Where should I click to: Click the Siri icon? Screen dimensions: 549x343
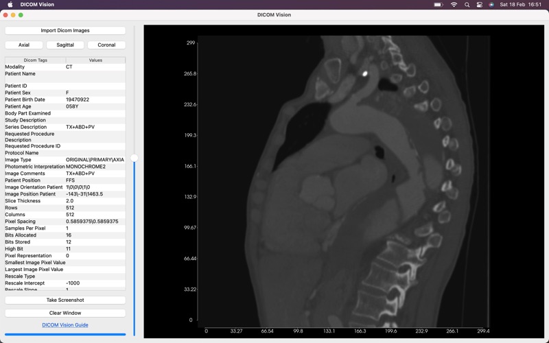pos(491,5)
